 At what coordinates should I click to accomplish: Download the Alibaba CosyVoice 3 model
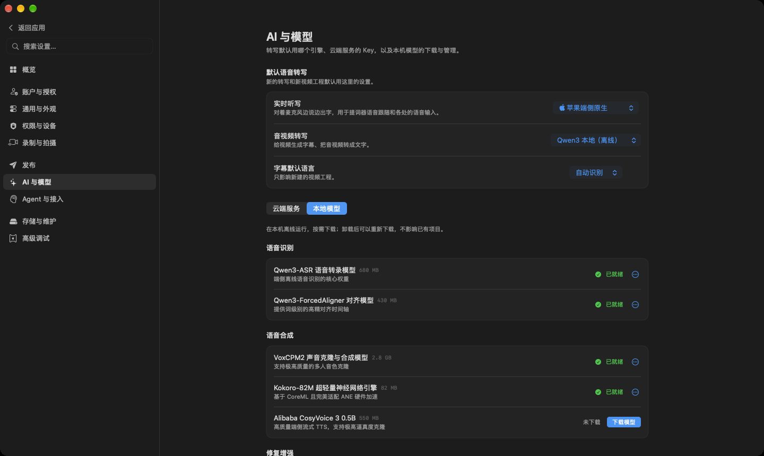point(624,422)
